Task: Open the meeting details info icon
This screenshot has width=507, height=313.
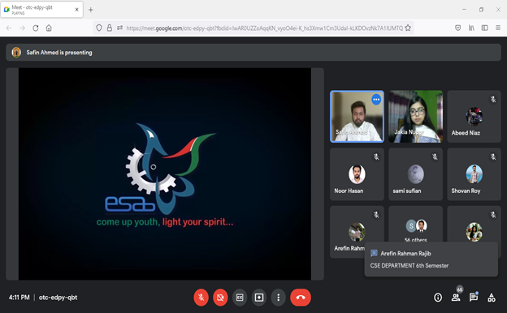Action: click(438, 298)
